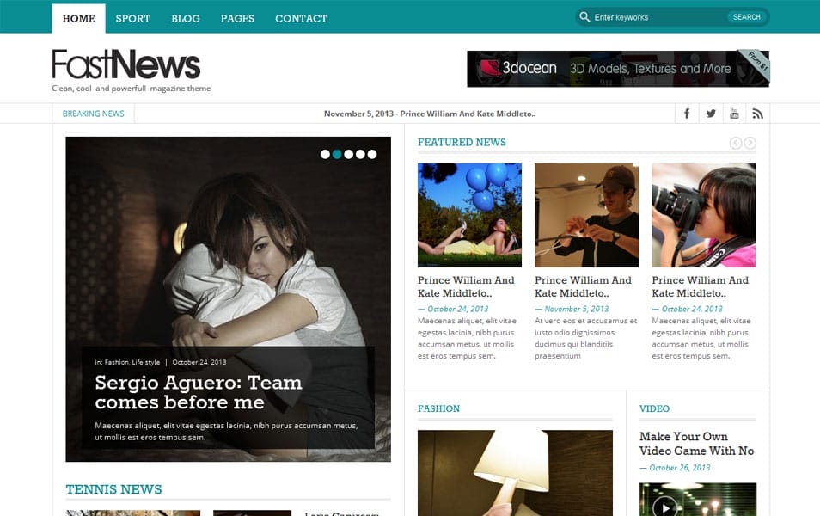Click the Twitter icon in the header

711,113
